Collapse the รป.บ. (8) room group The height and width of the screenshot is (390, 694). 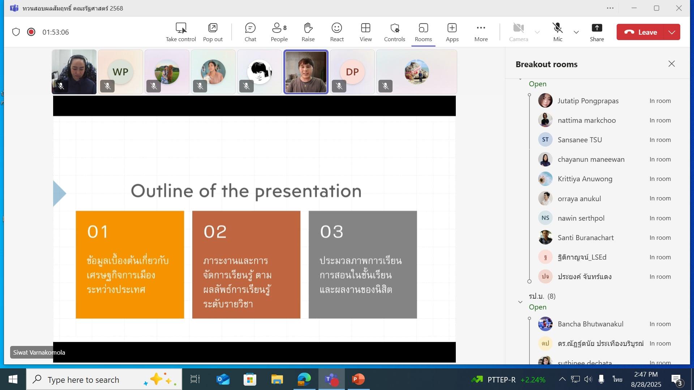pyautogui.click(x=520, y=302)
